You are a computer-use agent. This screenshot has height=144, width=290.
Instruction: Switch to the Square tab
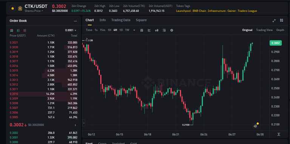click(x=141, y=20)
